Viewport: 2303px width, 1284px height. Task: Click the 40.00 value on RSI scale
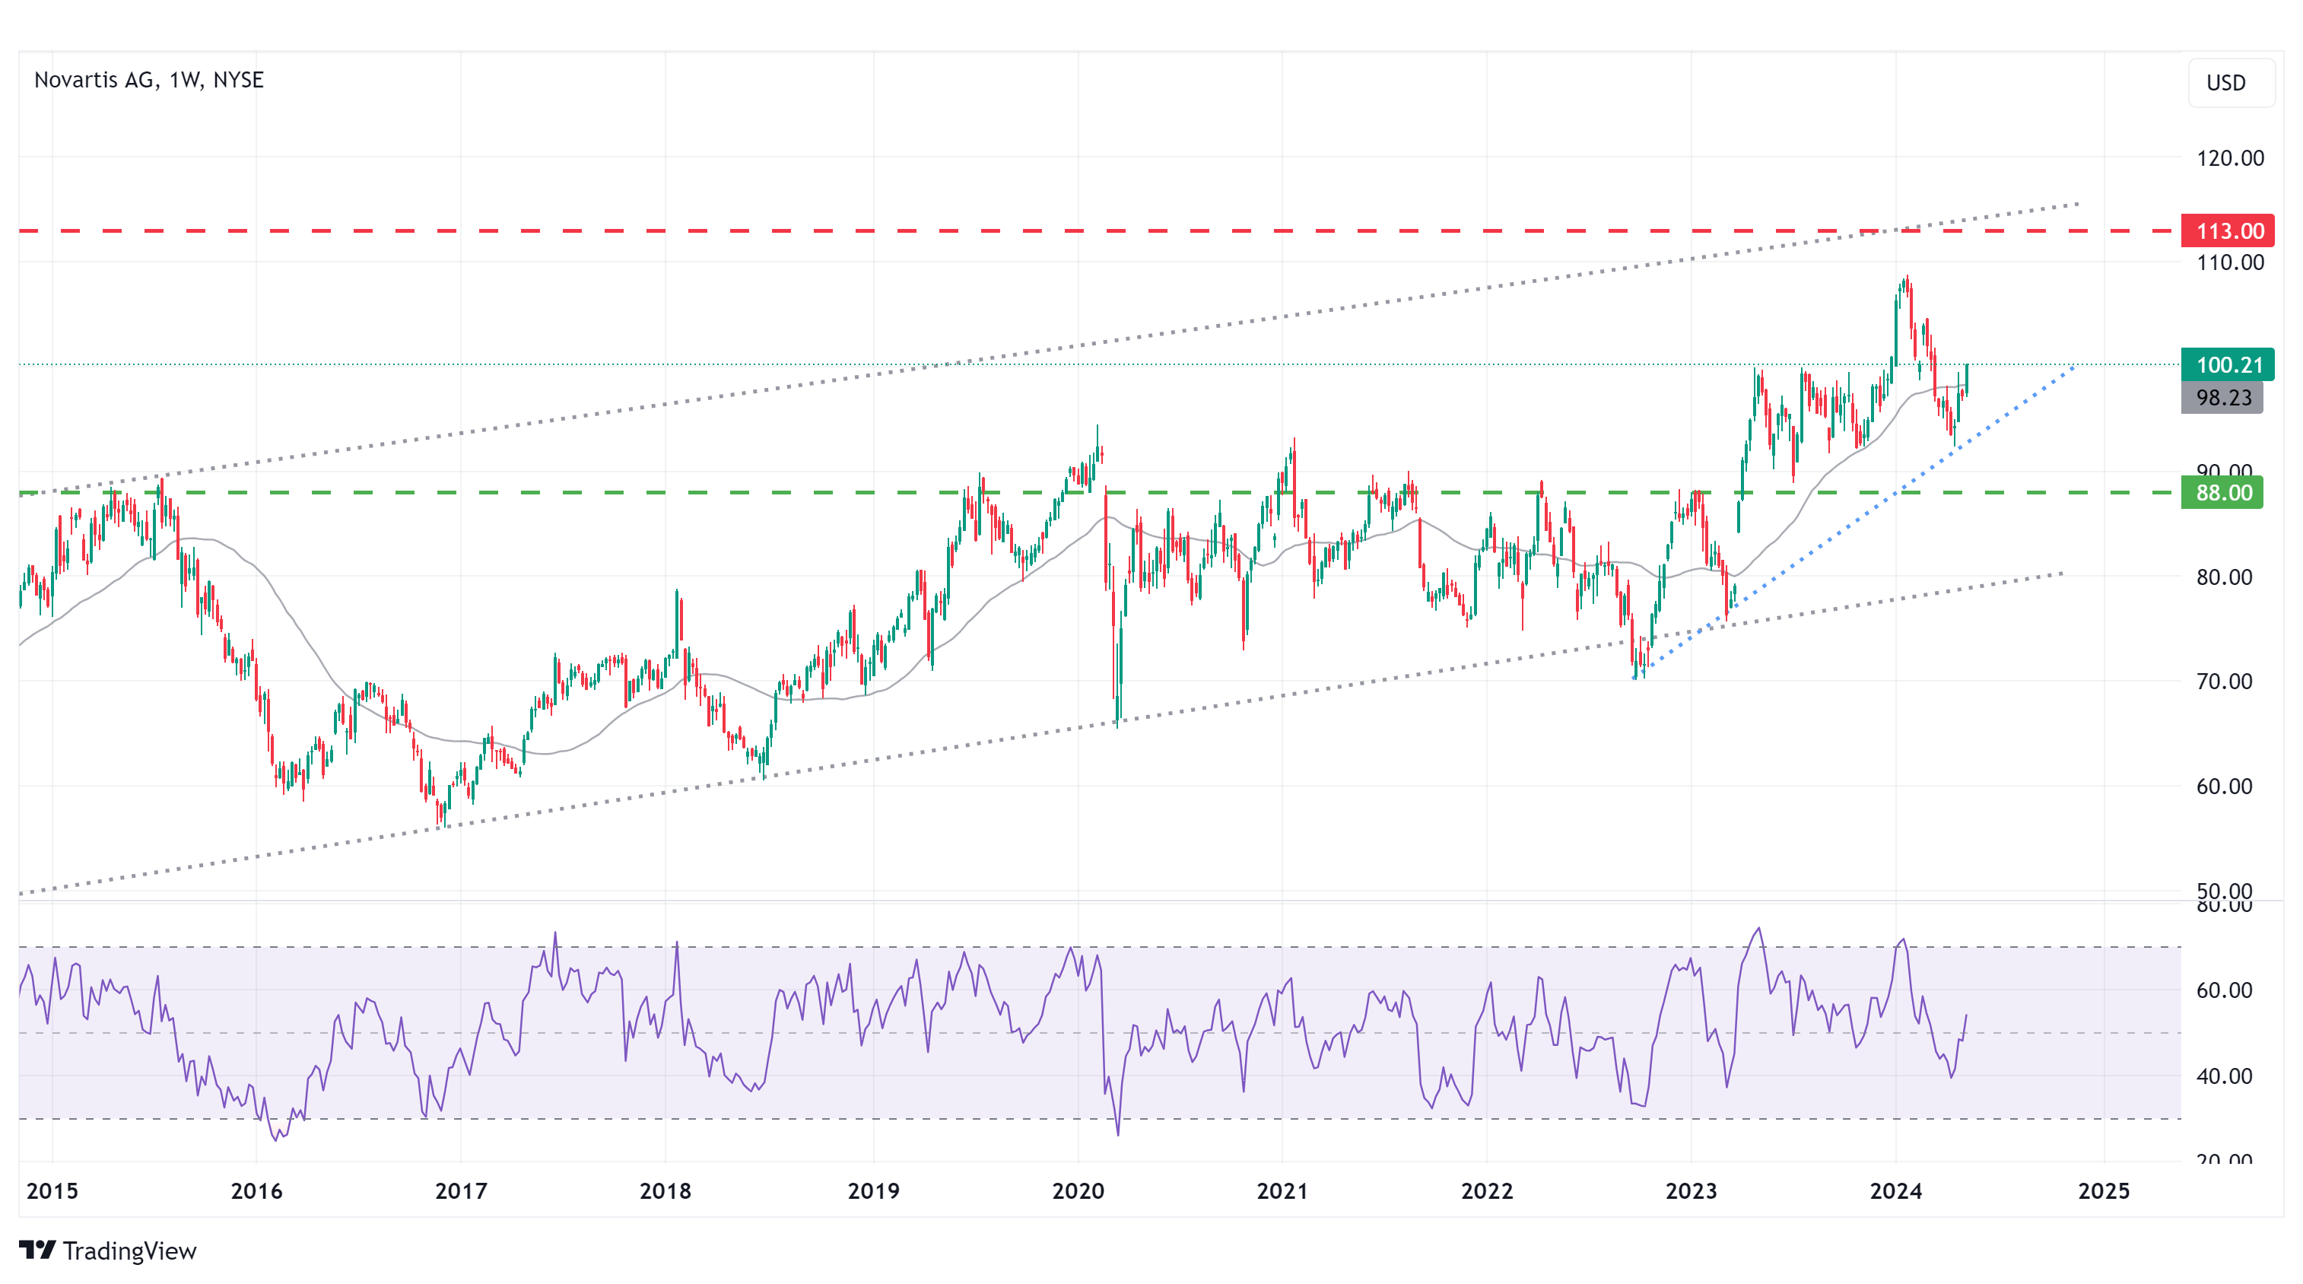point(2223,1076)
